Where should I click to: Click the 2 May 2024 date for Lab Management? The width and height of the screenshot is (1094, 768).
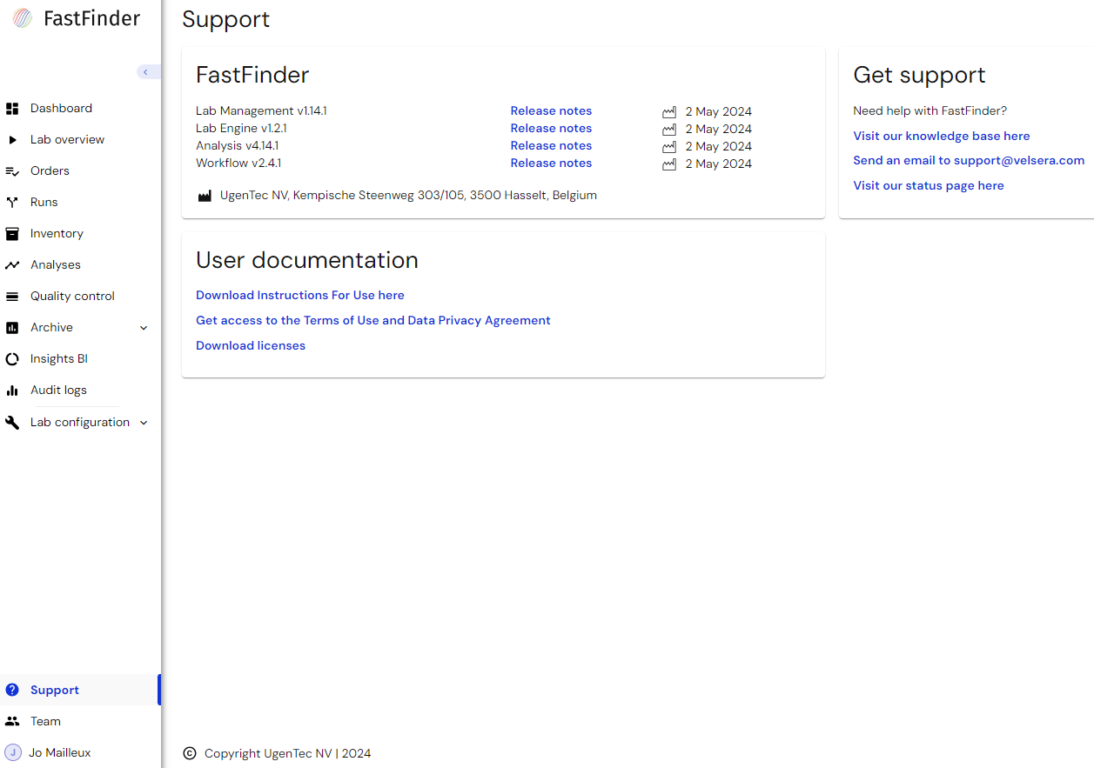[719, 111]
